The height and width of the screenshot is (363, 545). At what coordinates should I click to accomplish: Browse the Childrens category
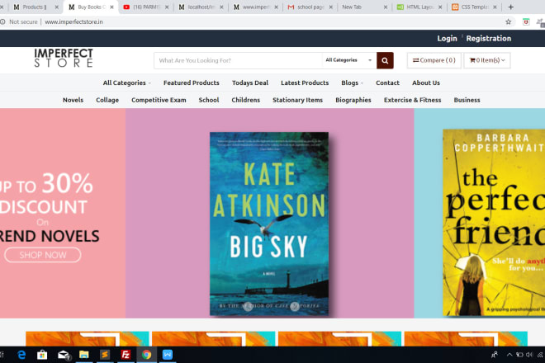tap(245, 100)
